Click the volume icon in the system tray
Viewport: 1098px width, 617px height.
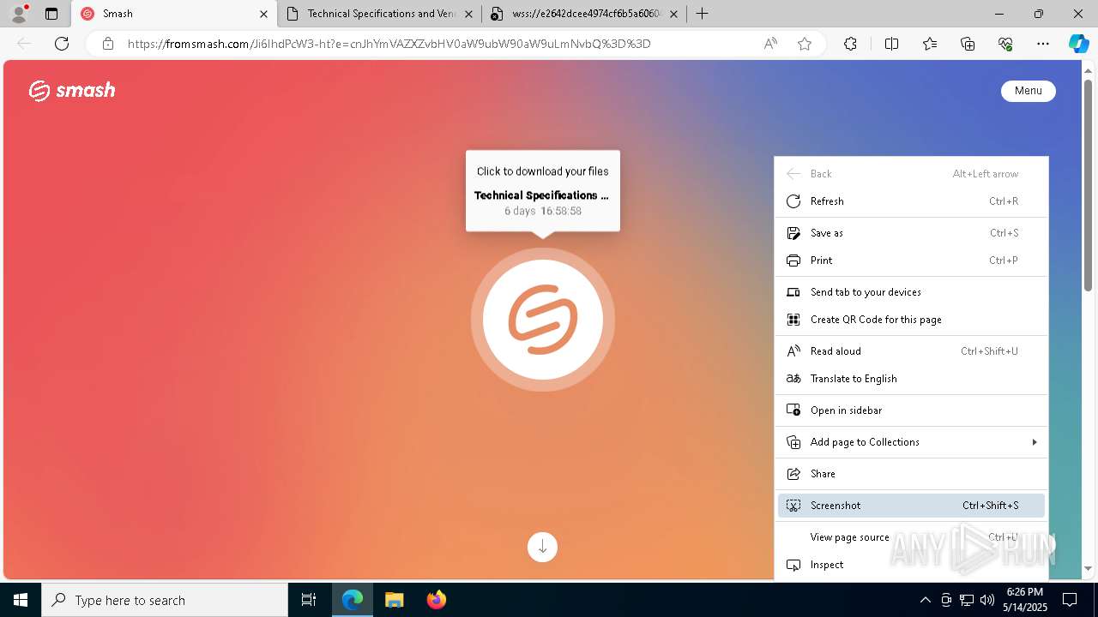tap(987, 600)
